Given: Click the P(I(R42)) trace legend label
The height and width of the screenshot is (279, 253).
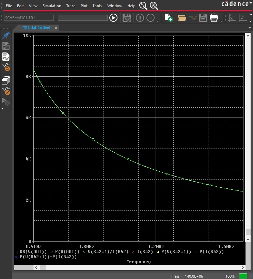Looking at the screenshot, I should point(211,252).
